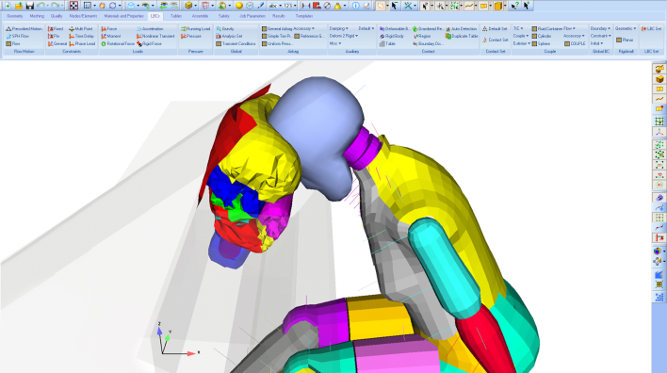Select the Pressure load tool
667x373 pixels.
coord(191,36)
